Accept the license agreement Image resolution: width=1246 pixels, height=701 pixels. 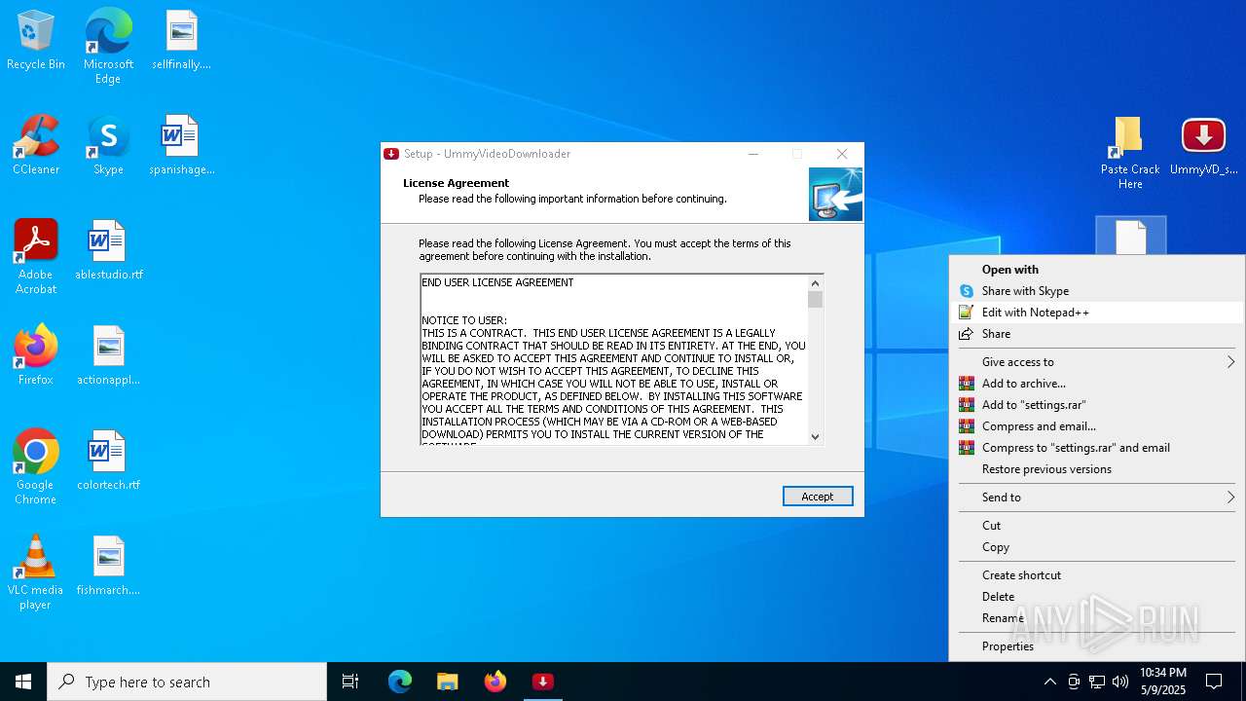818,497
